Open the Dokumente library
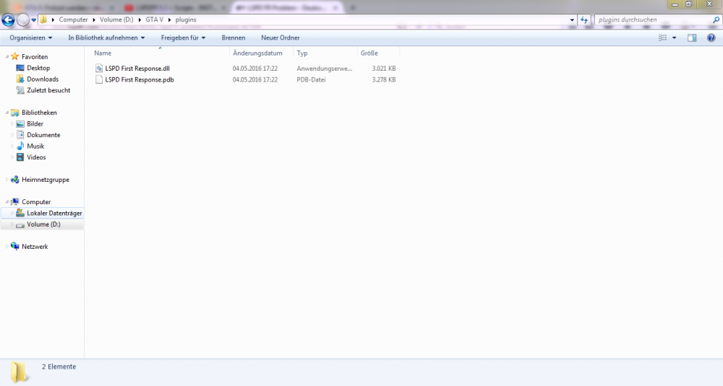Viewport: 723px width, 386px height. 43,135
